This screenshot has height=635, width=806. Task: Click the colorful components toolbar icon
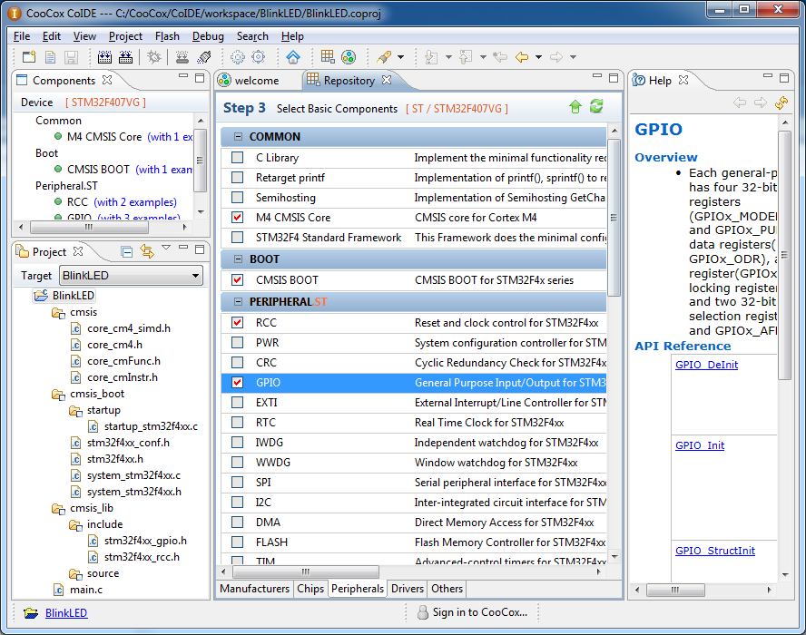pyautogui.click(x=349, y=57)
